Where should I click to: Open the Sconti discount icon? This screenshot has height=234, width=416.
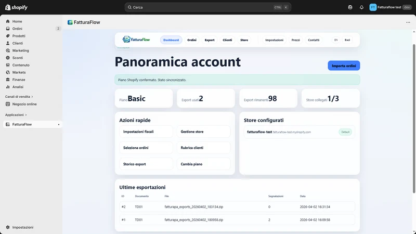click(8, 58)
